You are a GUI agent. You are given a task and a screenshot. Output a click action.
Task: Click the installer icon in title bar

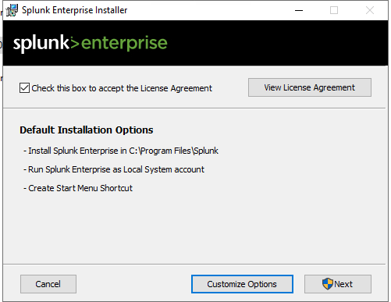[12, 10]
